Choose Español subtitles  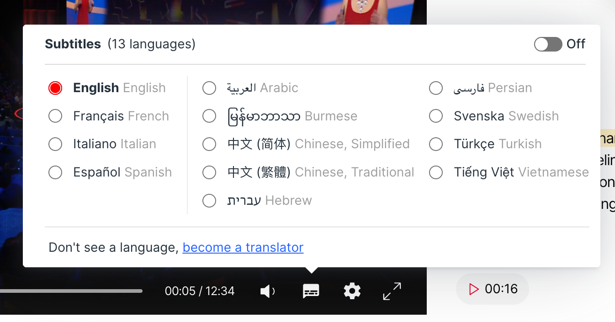point(55,172)
